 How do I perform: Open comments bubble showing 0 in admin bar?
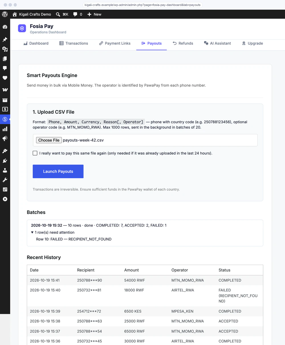click(x=78, y=14)
